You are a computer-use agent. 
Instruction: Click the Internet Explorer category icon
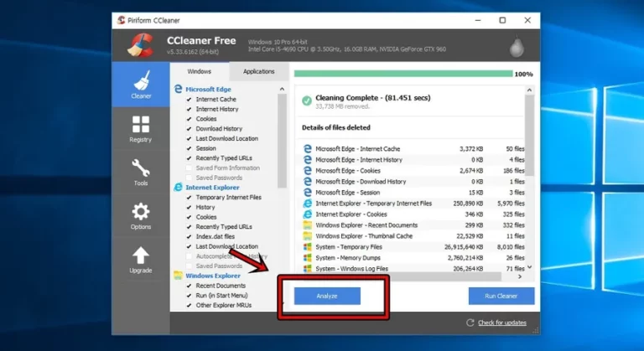click(x=179, y=187)
